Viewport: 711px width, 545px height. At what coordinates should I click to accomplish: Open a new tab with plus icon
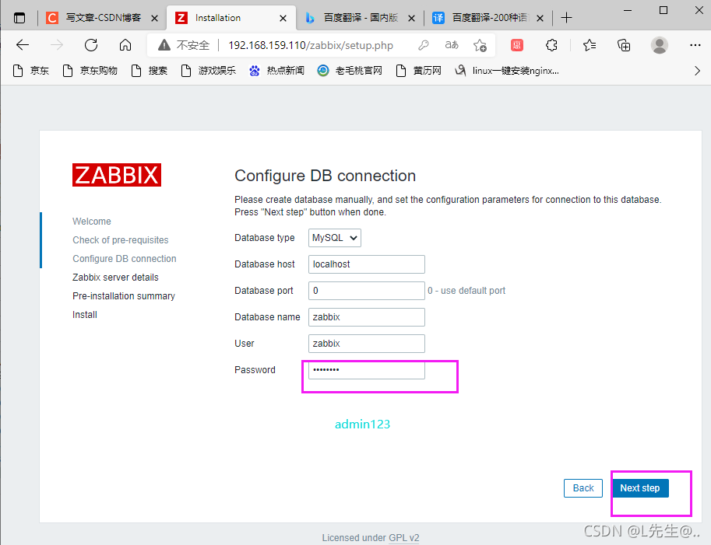pyautogui.click(x=566, y=18)
